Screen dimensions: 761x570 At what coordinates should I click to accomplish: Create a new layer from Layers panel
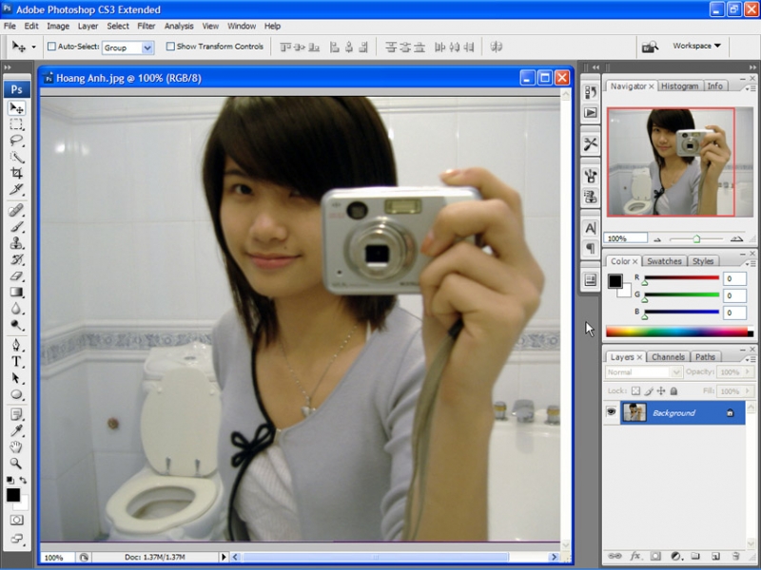coord(714,556)
